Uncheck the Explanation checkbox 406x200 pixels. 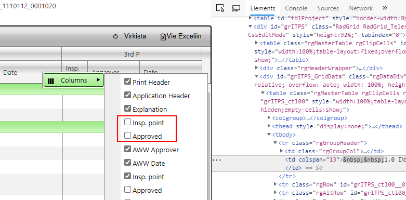[127, 109]
